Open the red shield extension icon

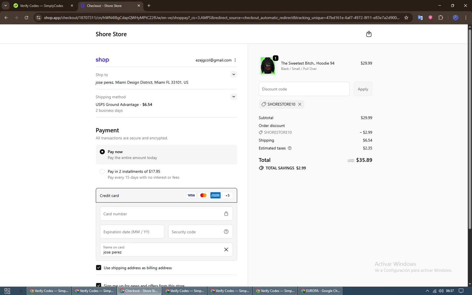(430, 18)
